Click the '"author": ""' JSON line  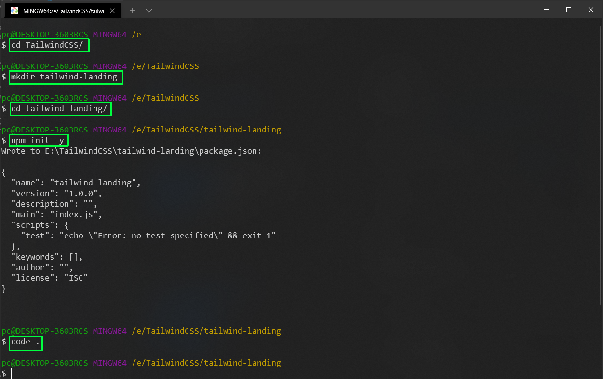tap(42, 268)
